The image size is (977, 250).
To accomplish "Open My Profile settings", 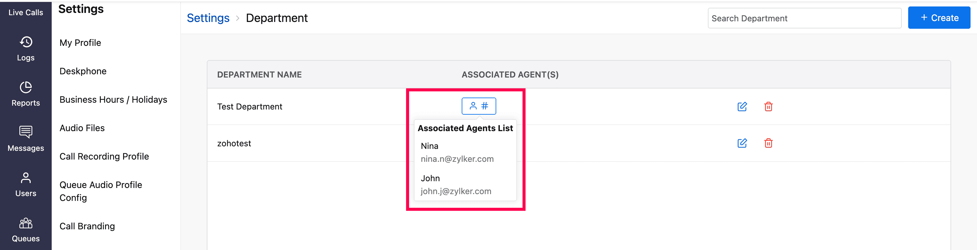I will pos(80,43).
